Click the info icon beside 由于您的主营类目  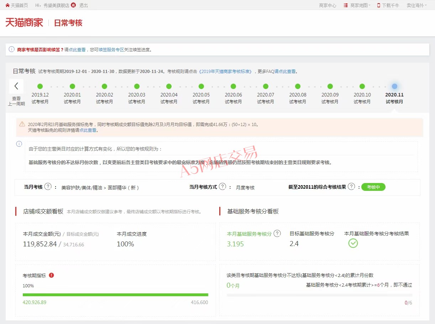(x=19, y=144)
